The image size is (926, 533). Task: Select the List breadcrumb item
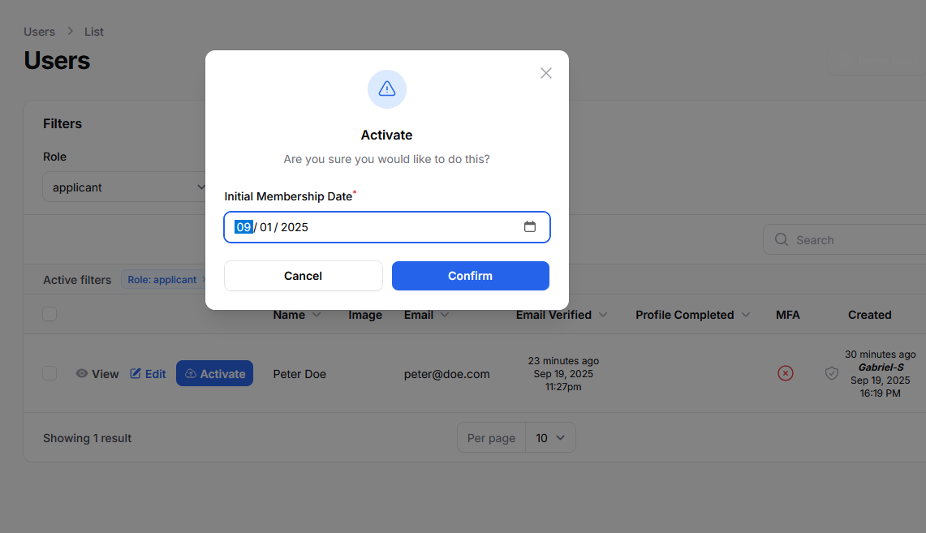point(94,32)
